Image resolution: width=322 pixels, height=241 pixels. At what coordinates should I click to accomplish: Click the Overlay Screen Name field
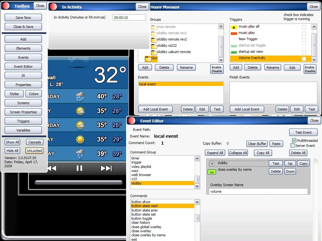pos(258,191)
